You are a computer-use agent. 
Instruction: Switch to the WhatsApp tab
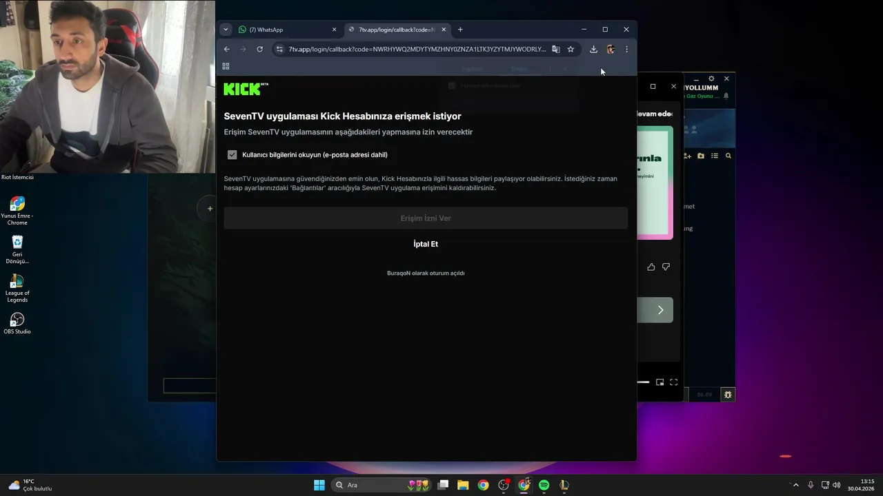(x=287, y=30)
